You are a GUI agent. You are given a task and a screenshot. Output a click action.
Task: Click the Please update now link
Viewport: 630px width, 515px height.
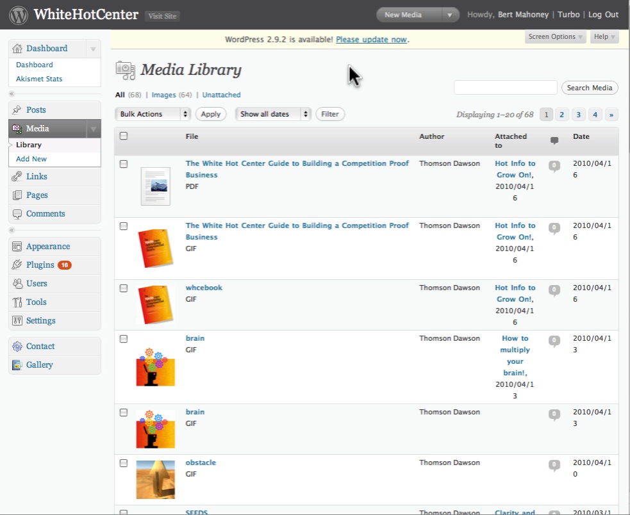(372, 40)
